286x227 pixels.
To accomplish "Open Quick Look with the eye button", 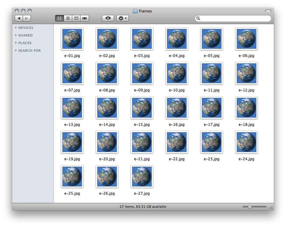I will coord(108,18).
